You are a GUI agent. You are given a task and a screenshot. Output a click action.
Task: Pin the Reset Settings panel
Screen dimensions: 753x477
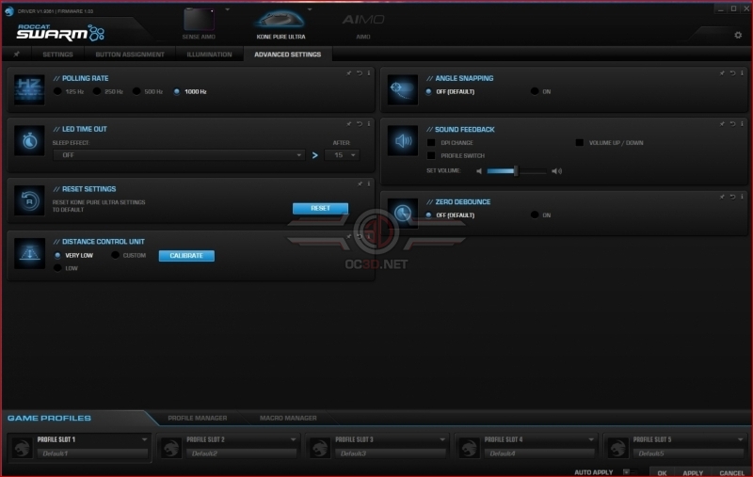click(360, 183)
